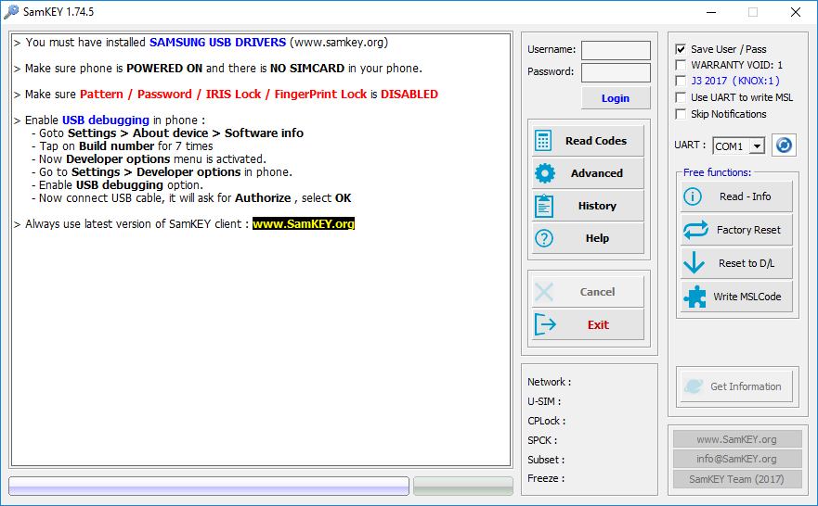Click the "USB debugging" blue text
The image size is (818, 506).
(105, 120)
